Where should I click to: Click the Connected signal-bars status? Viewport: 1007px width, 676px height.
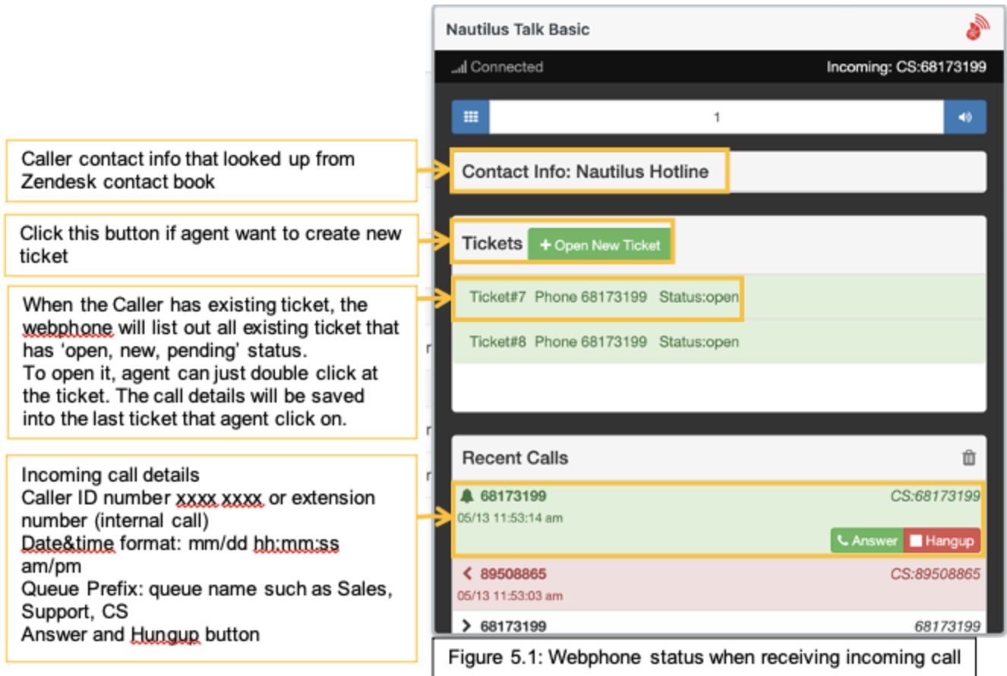tap(497, 67)
